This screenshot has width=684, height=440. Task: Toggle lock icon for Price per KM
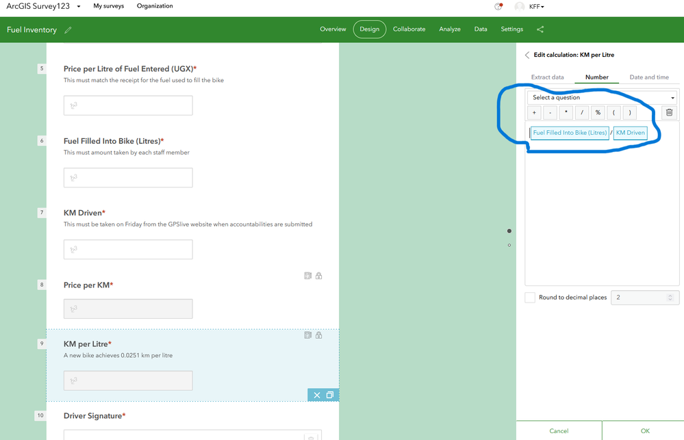click(x=319, y=276)
